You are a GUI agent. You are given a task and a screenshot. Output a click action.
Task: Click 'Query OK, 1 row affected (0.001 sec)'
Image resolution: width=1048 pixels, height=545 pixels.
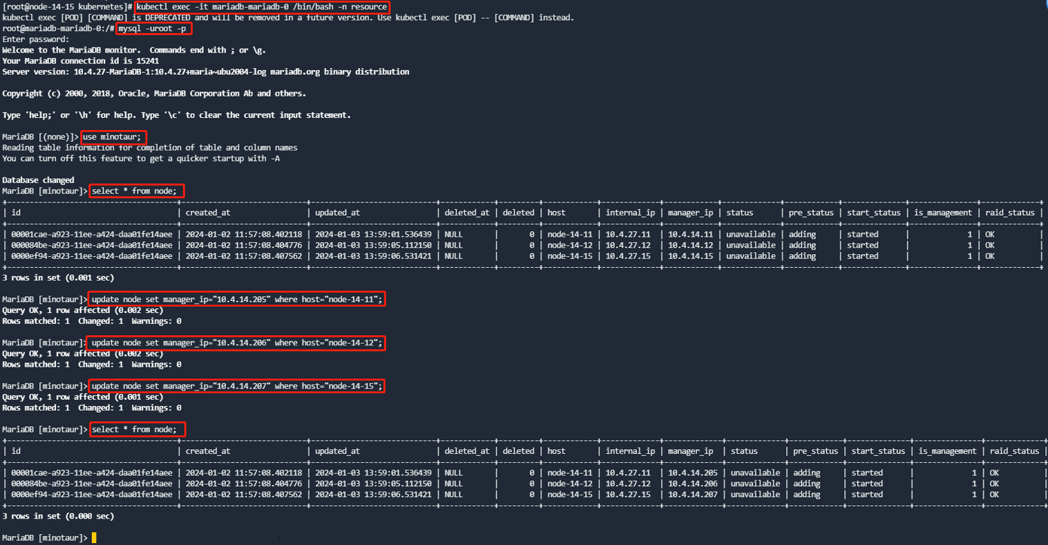coord(83,397)
